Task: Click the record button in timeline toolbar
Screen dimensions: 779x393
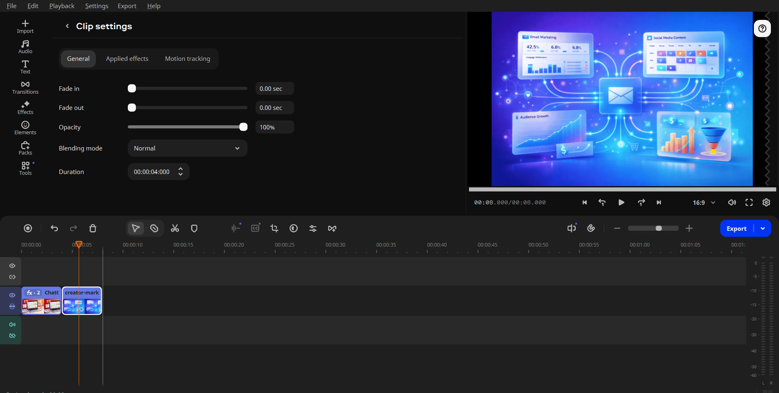Action: pos(28,228)
